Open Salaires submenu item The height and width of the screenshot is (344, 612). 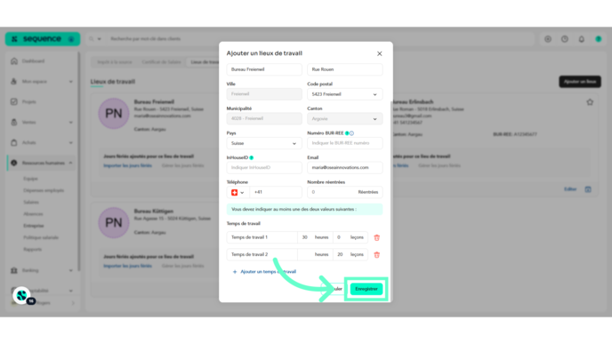click(31, 202)
